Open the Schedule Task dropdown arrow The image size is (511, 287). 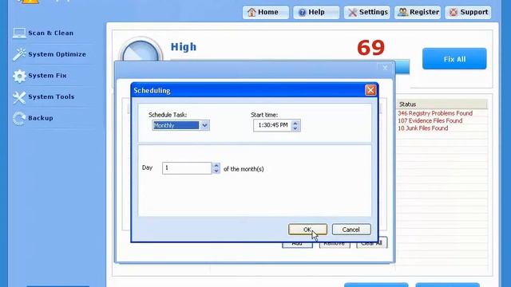[x=204, y=125]
